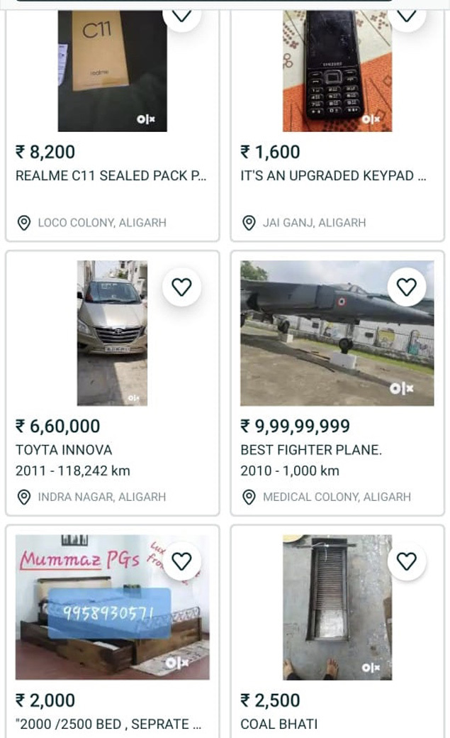Toggle heart on Mummaz PGs bed listing
The width and height of the screenshot is (450, 738).
(x=181, y=561)
